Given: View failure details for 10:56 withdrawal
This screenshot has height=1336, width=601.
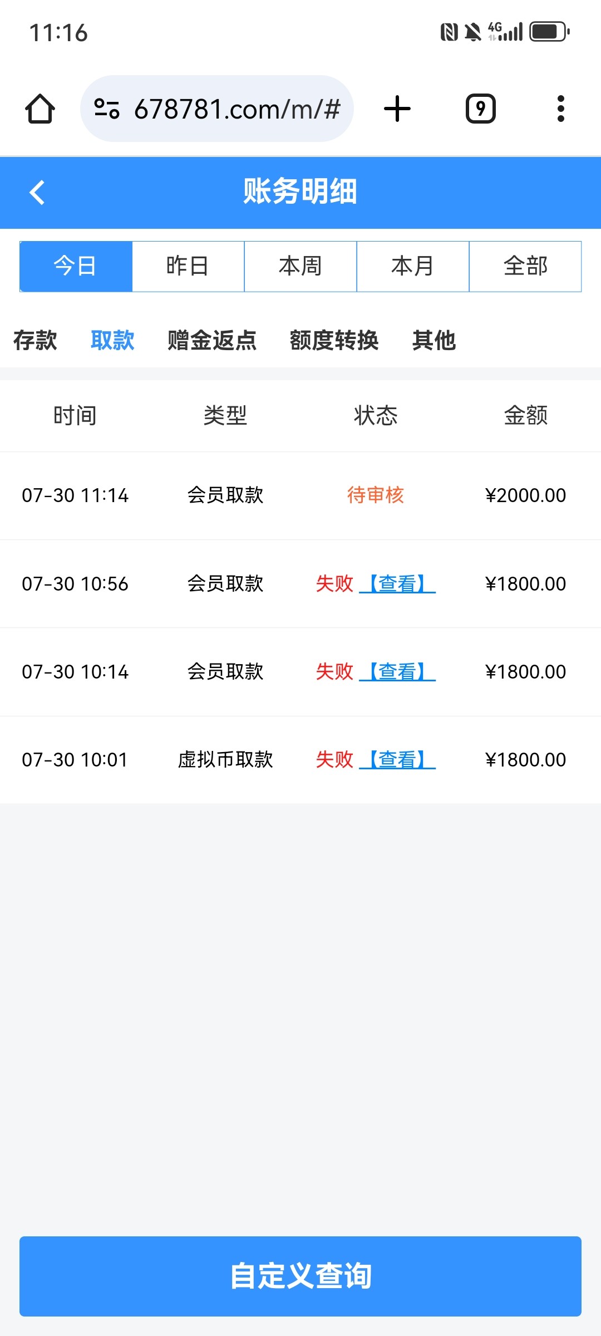Looking at the screenshot, I should pos(397,583).
